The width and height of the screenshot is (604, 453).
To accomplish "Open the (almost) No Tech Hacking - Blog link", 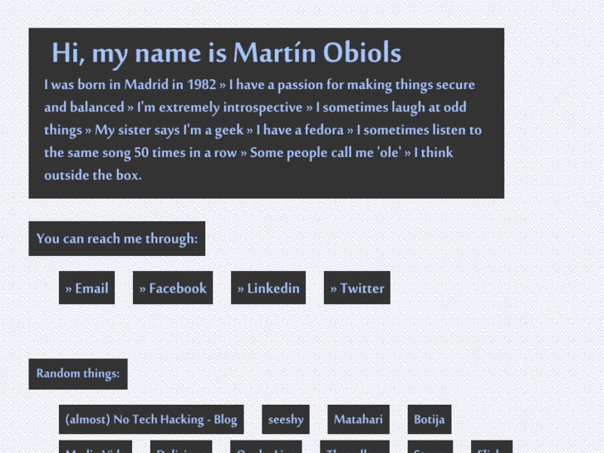I will (x=151, y=419).
